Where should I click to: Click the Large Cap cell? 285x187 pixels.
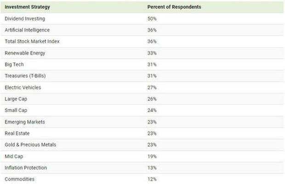pos(16,99)
